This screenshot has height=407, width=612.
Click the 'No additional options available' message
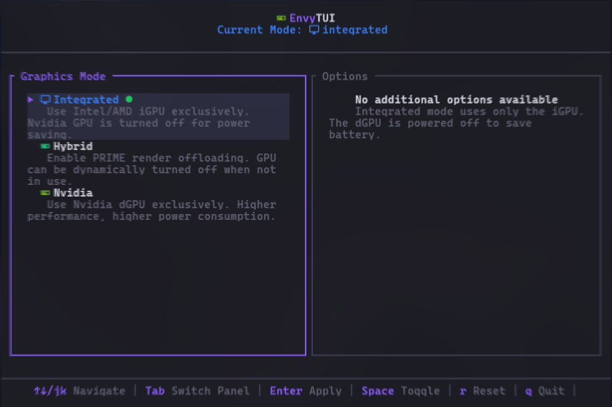point(456,100)
